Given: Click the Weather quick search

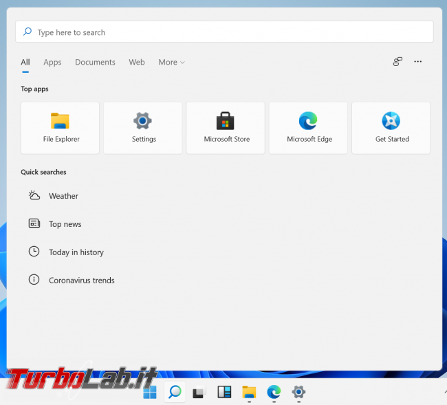Looking at the screenshot, I should (54, 196).
